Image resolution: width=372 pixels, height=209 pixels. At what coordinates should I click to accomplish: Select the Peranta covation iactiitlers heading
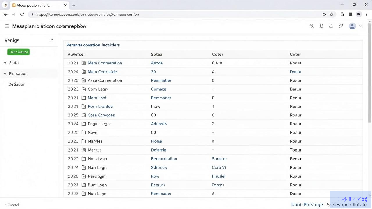pos(93,45)
